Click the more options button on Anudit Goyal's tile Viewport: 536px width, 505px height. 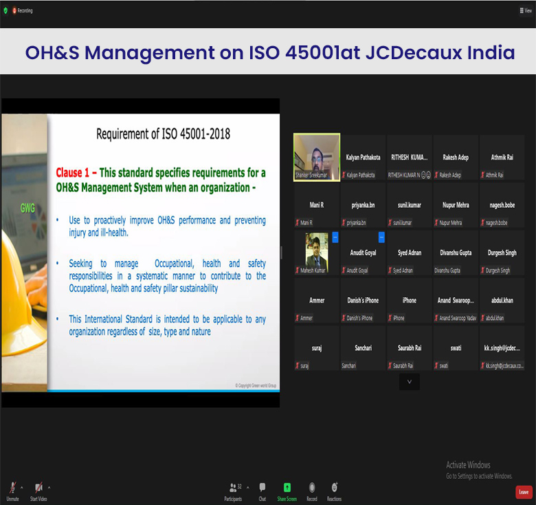coord(381,237)
